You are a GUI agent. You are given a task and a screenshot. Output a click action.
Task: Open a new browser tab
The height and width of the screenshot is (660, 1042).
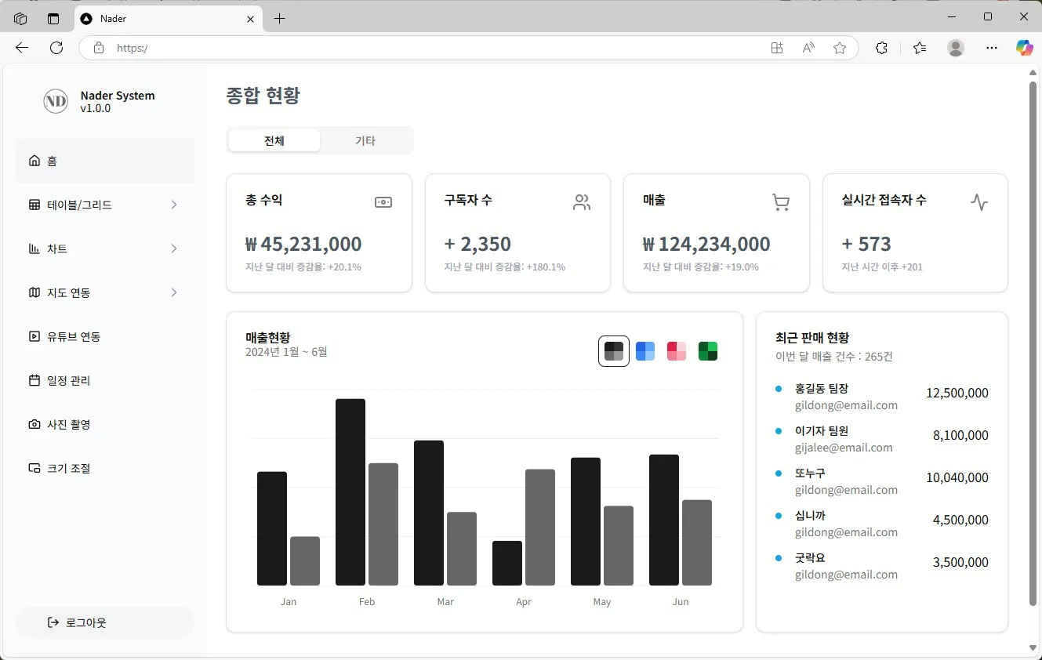pos(279,18)
